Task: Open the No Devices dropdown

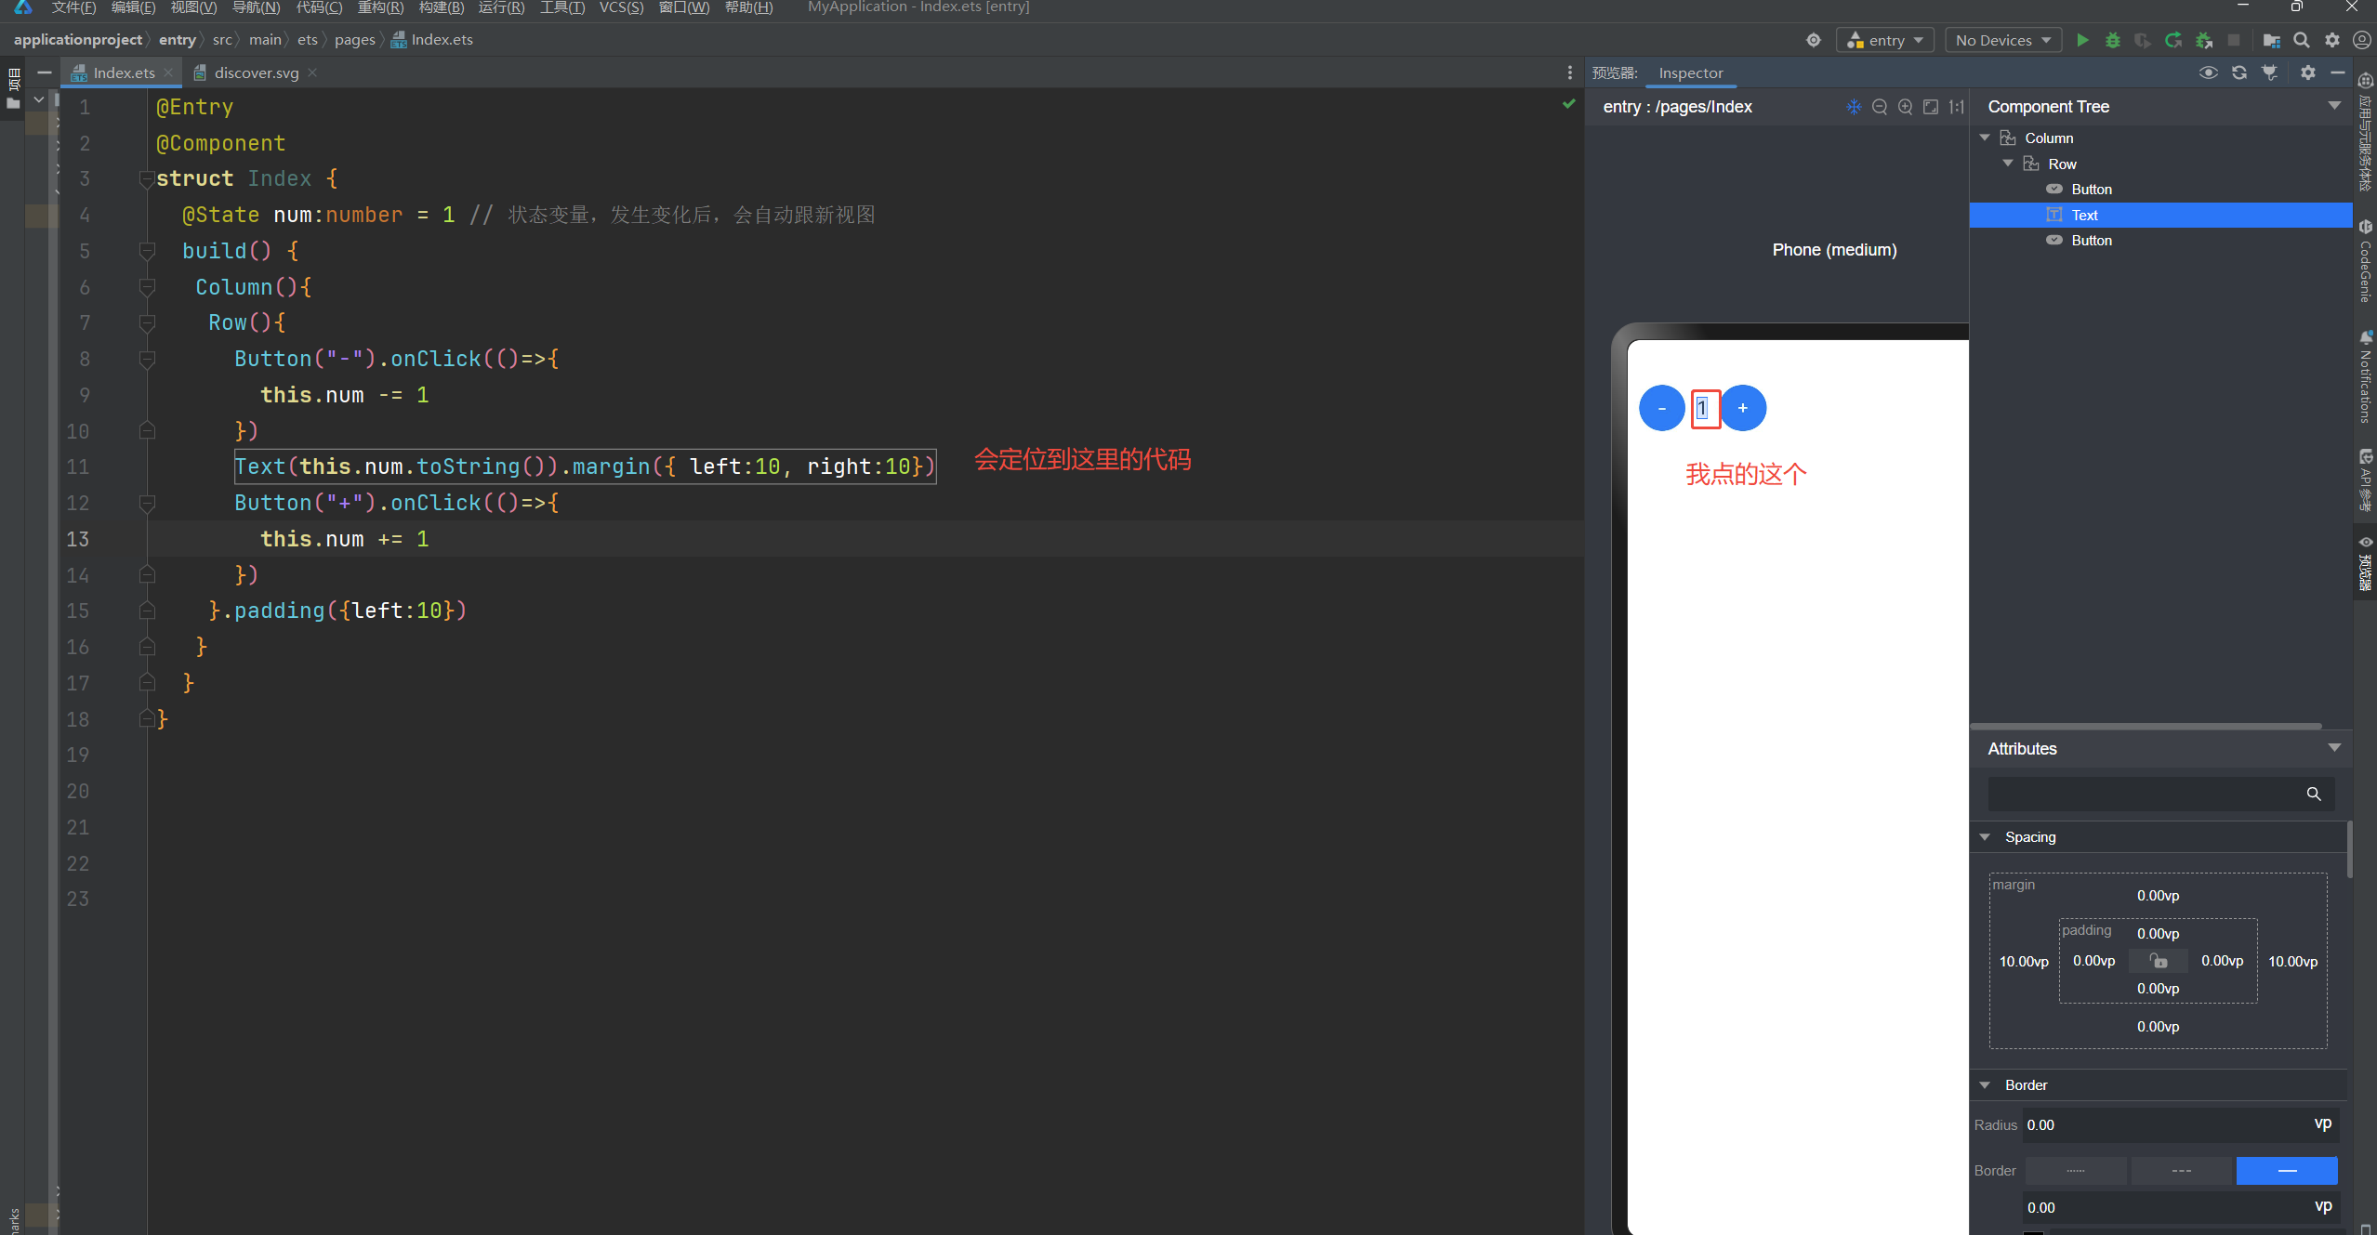Action: pyautogui.click(x=2001, y=40)
